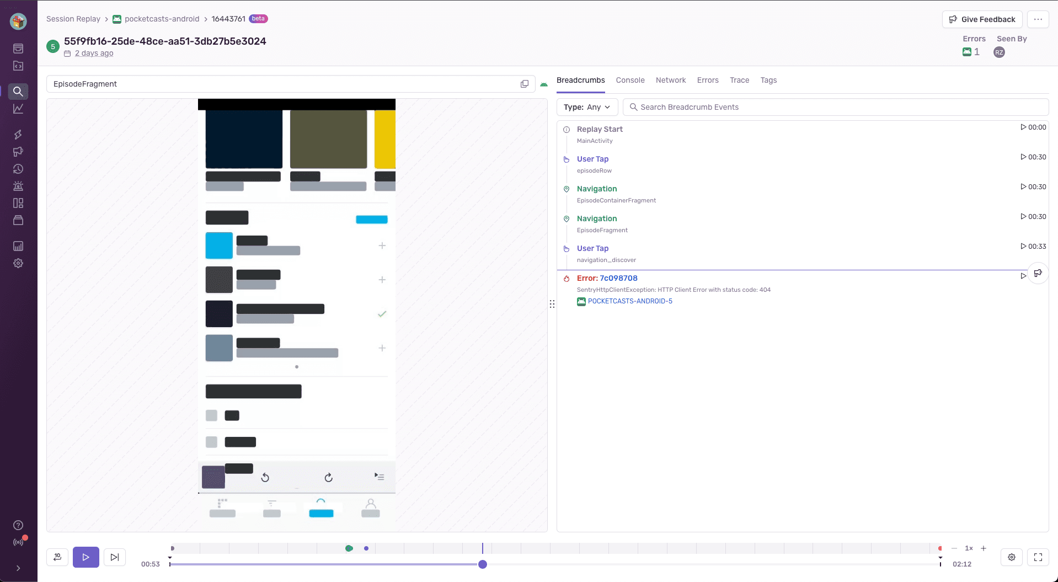
Task: Open the more options ellipsis menu
Action: click(1038, 19)
